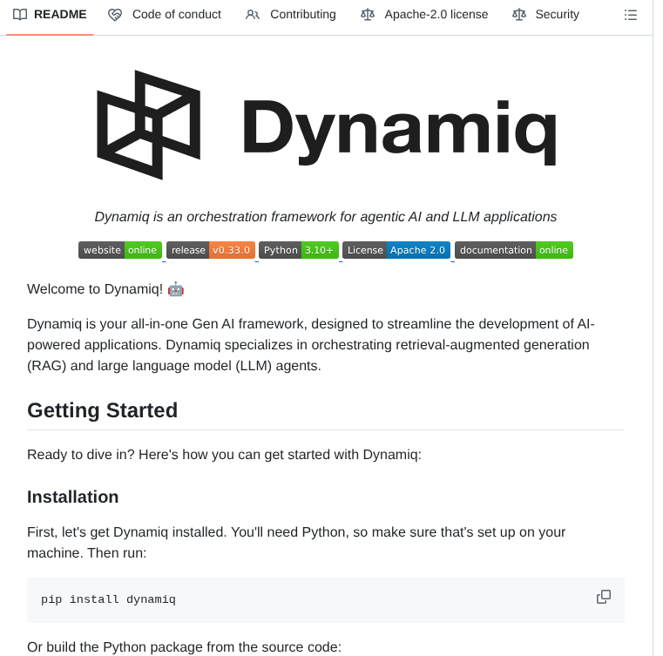Switch to the README tab
The height and width of the screenshot is (656, 663).
point(50,14)
